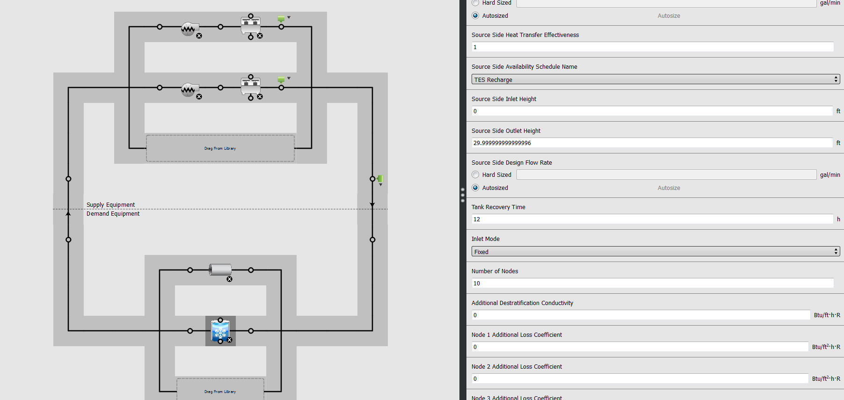The height and width of the screenshot is (400, 844).
Task: Edit Source Side Inlet Height field
Action: [x=652, y=111]
